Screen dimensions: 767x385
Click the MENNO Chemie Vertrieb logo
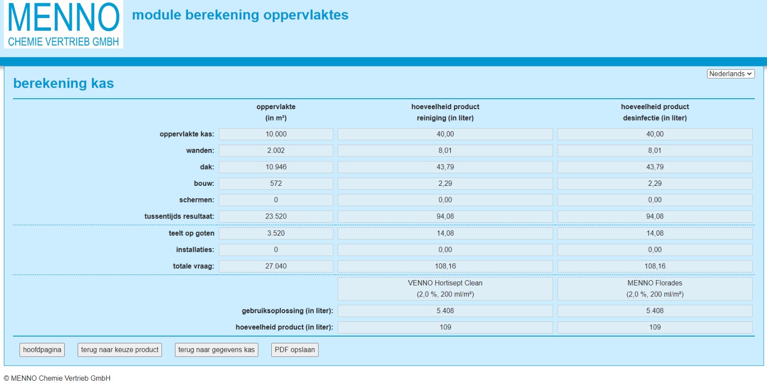point(63,24)
